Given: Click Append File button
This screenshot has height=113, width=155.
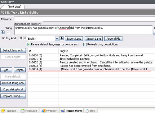Looking at the screenshot, I should coord(113,39).
